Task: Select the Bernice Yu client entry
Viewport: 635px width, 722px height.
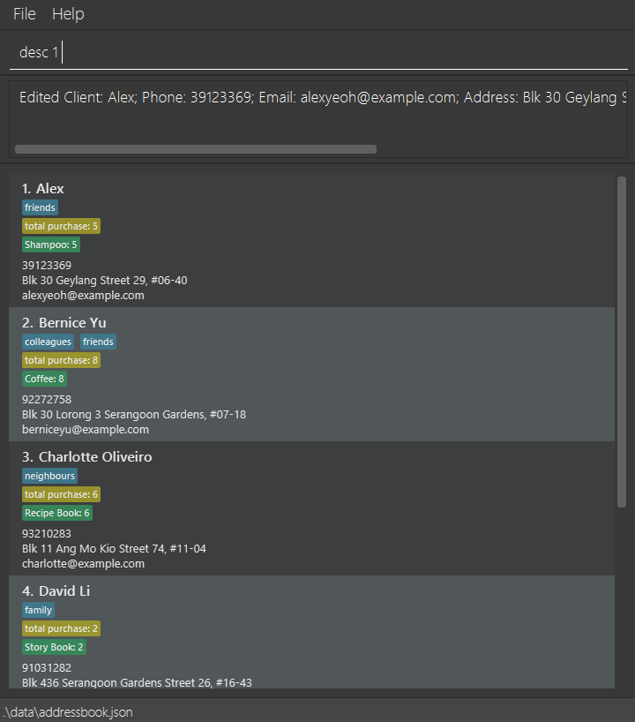Action: pos(311,374)
